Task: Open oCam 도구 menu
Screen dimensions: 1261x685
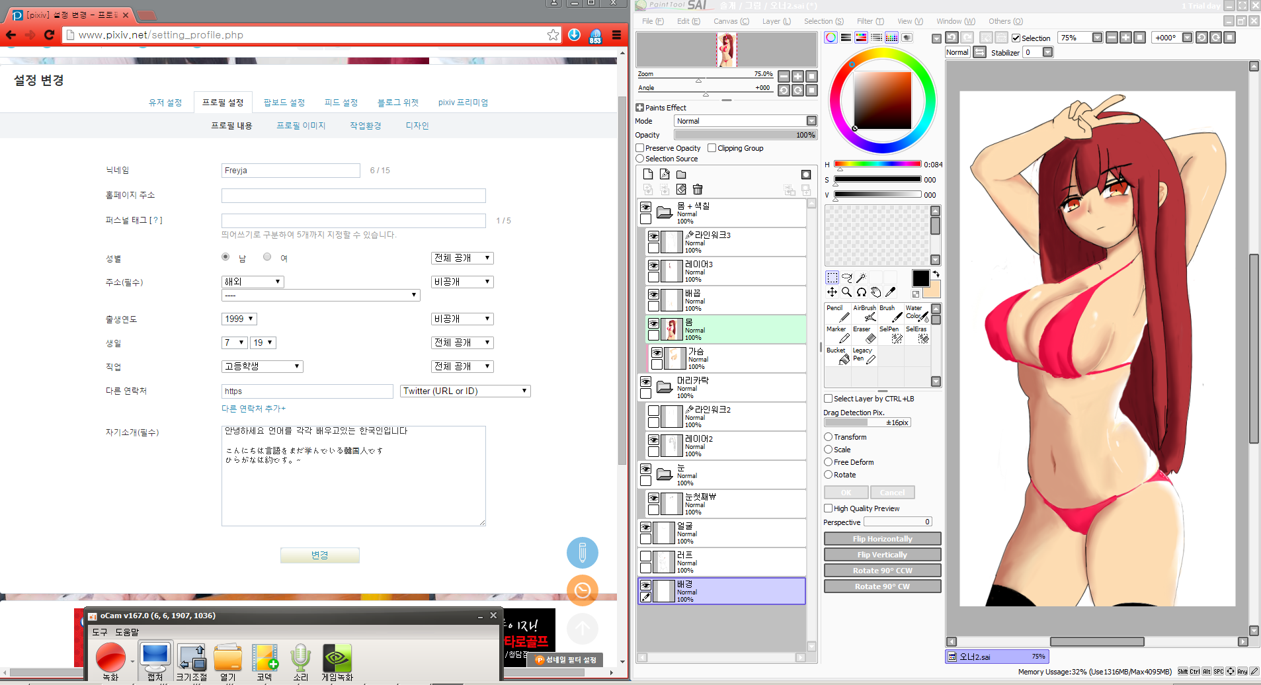Action: [x=100, y=632]
